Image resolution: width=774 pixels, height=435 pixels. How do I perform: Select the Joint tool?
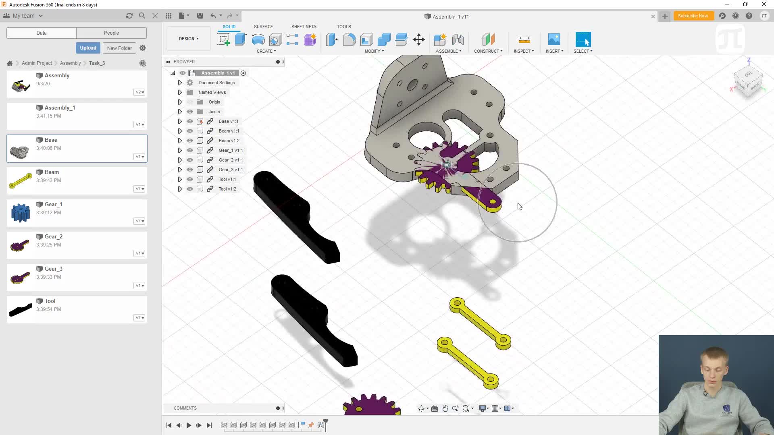(458, 39)
